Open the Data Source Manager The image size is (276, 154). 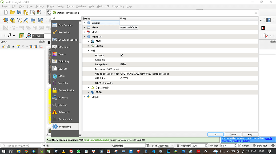(6, 20)
